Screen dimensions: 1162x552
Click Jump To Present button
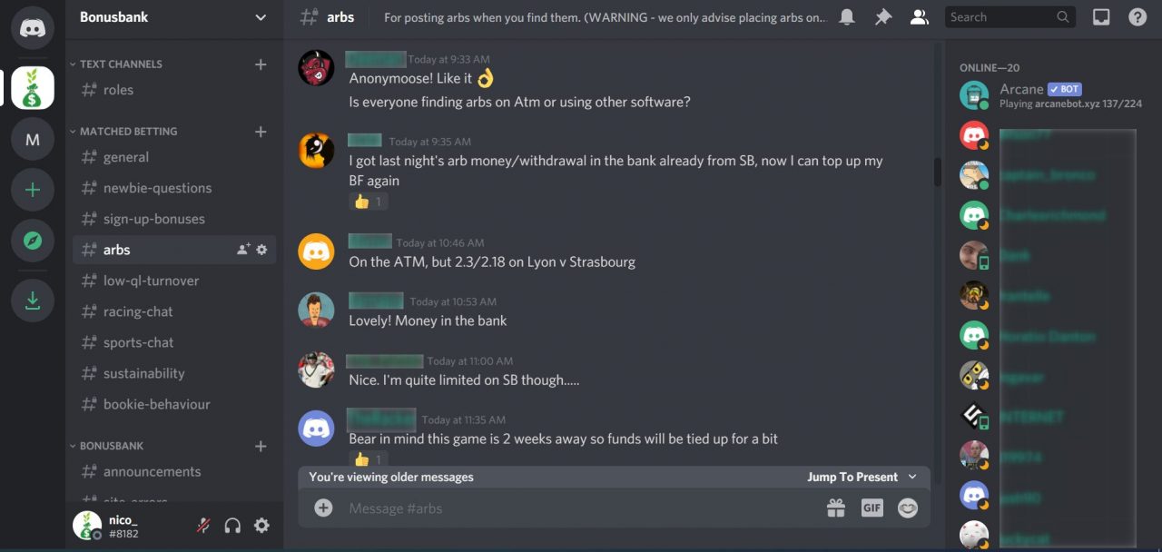pyautogui.click(x=862, y=478)
